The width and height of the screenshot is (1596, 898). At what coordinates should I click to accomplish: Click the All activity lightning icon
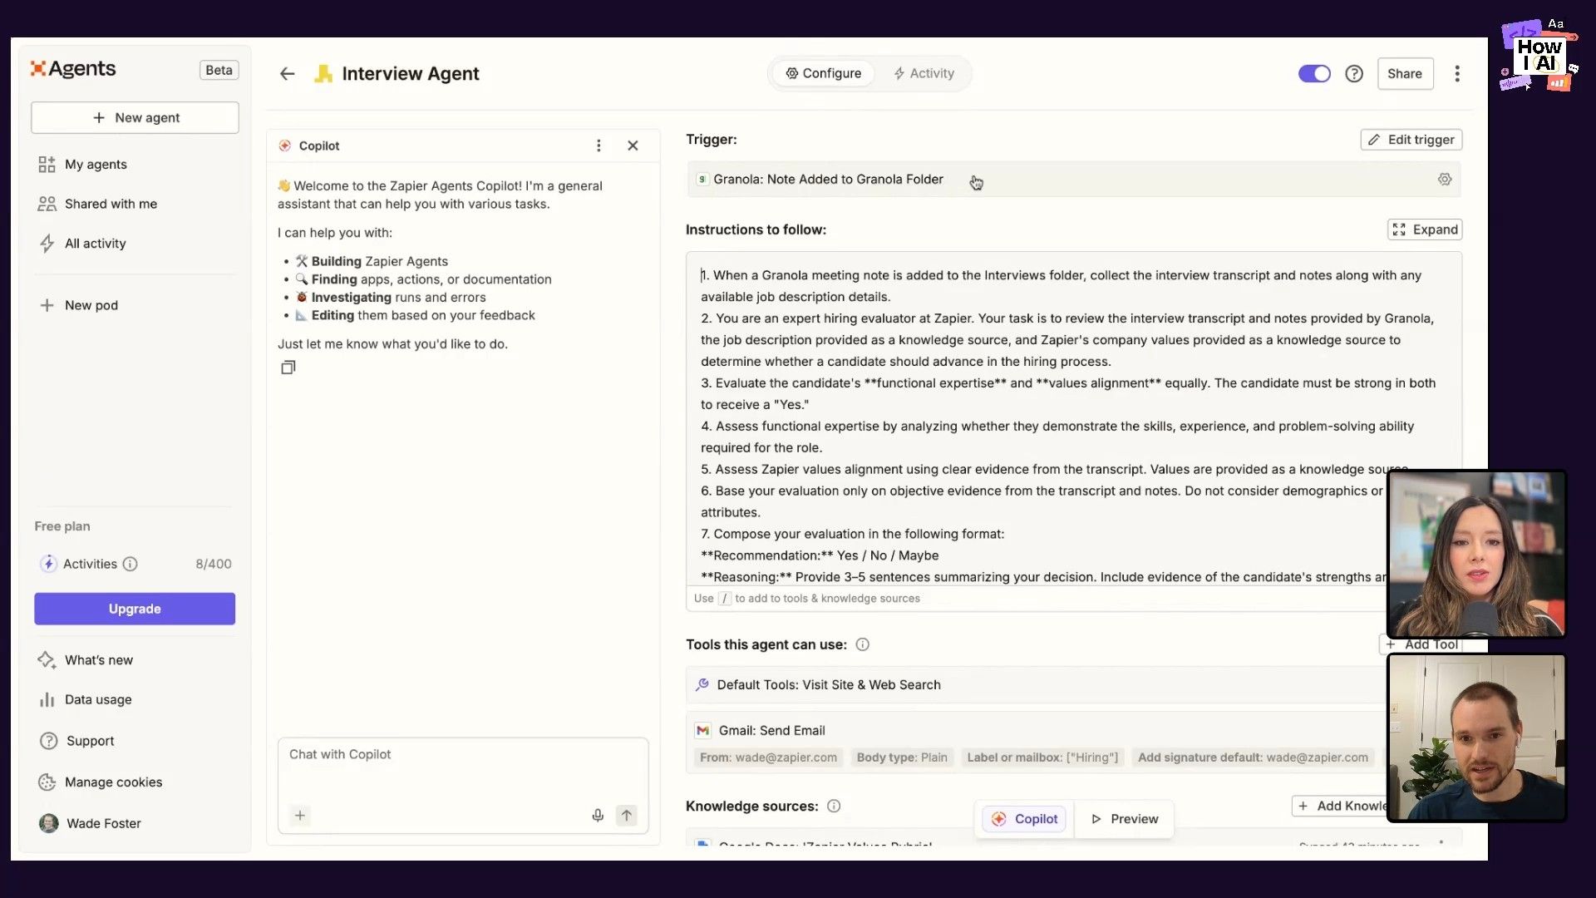pos(47,244)
